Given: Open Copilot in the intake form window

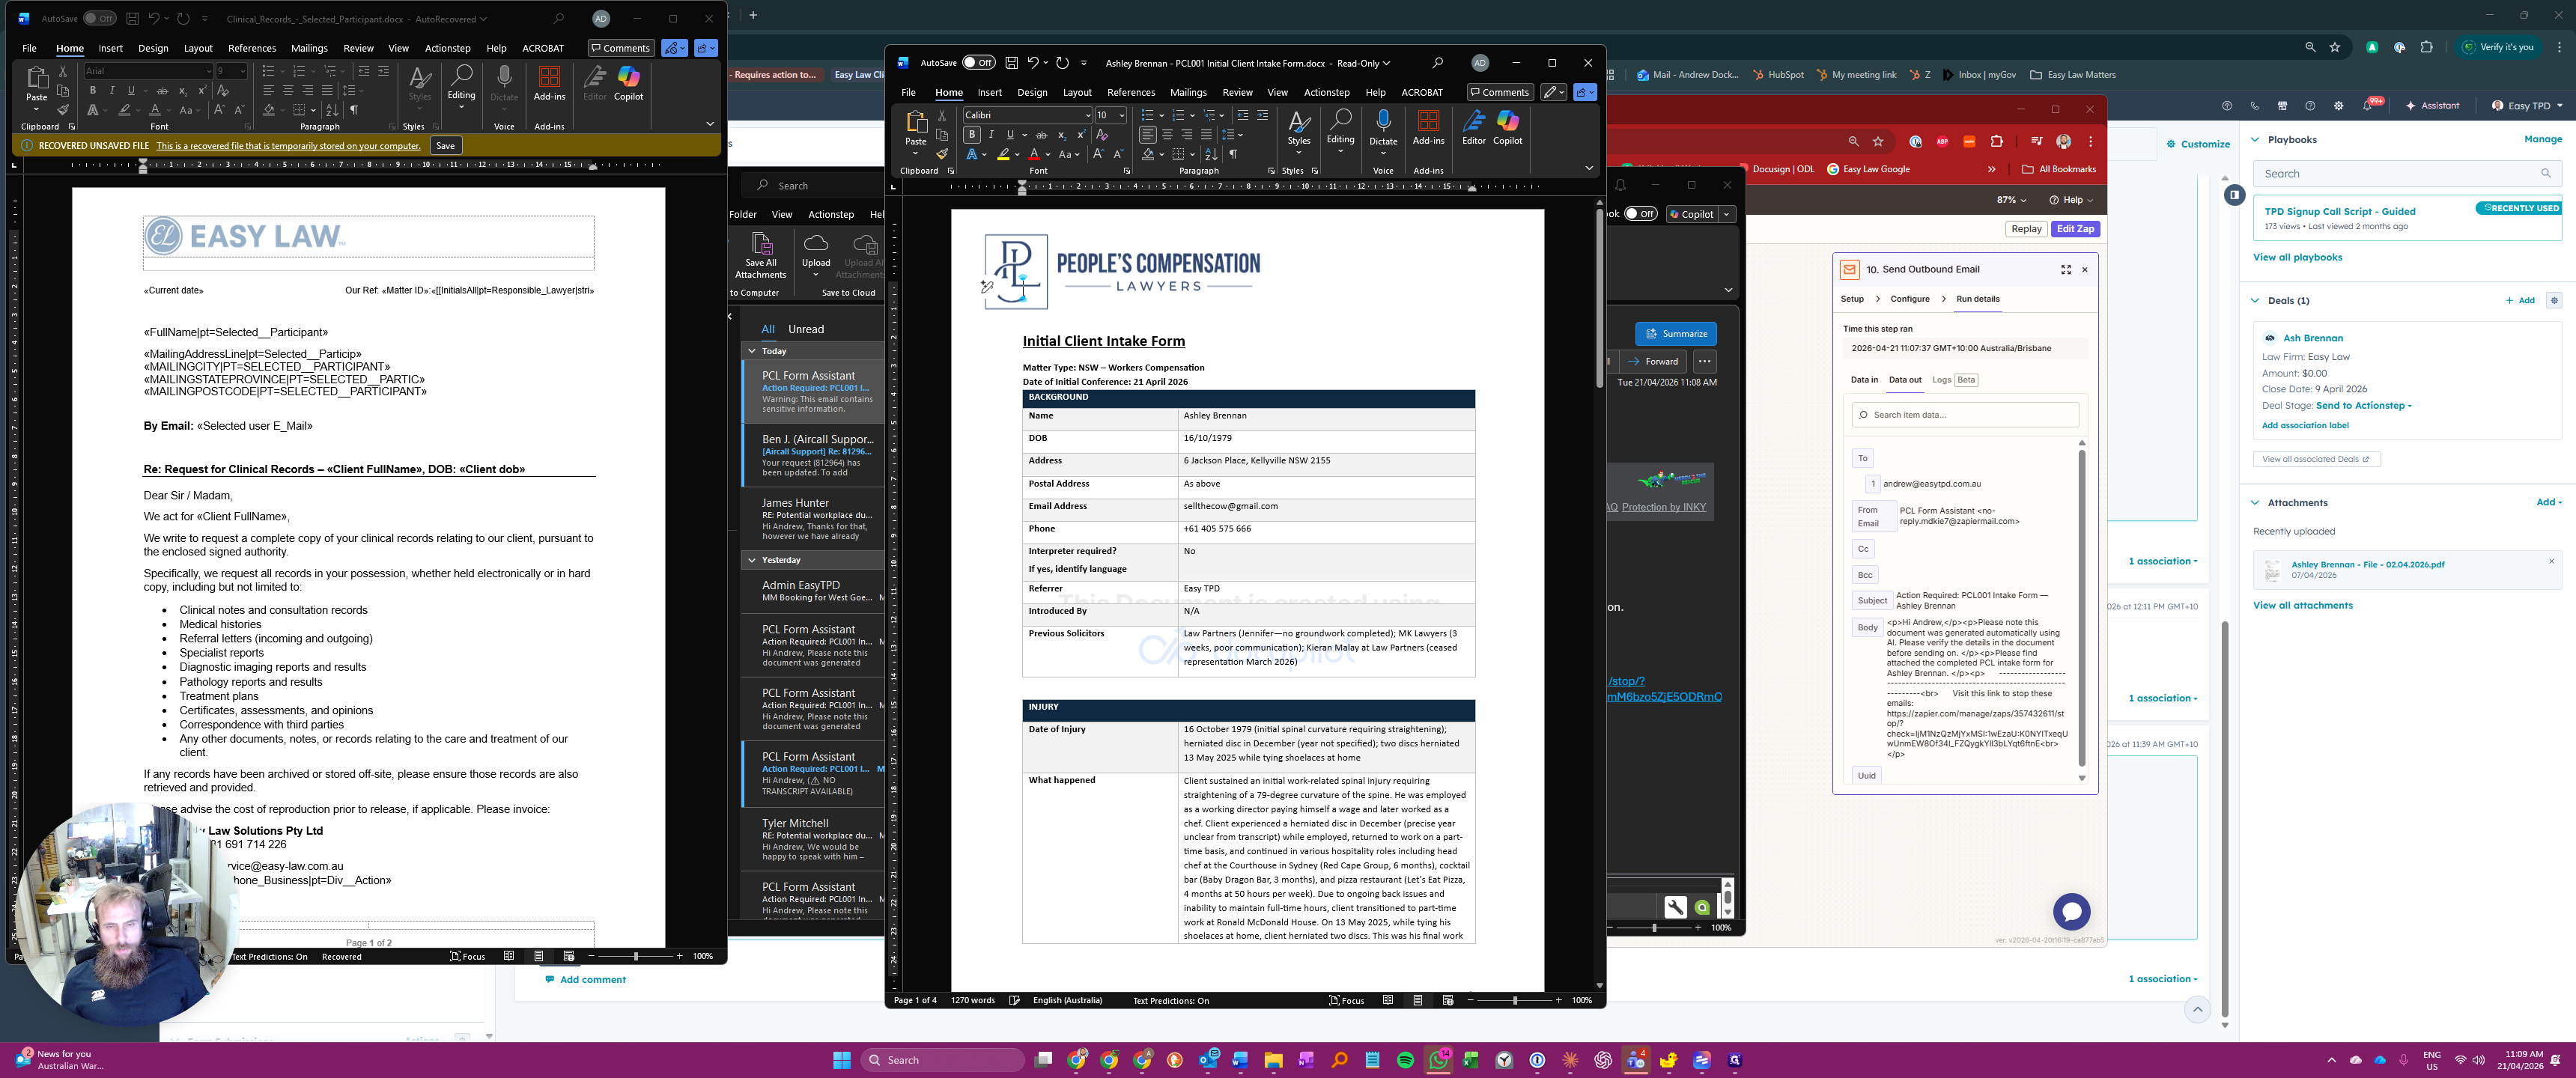Looking at the screenshot, I should [1507, 126].
